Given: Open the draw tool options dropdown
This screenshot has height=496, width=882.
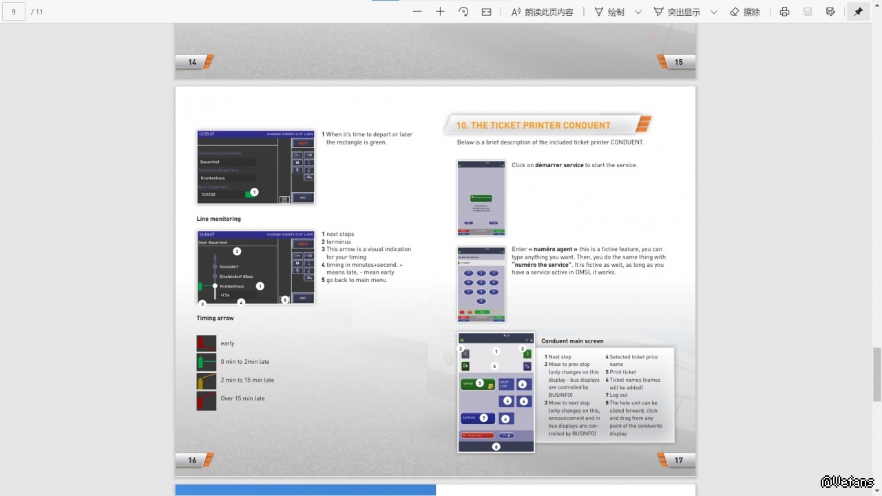Looking at the screenshot, I should click(638, 12).
